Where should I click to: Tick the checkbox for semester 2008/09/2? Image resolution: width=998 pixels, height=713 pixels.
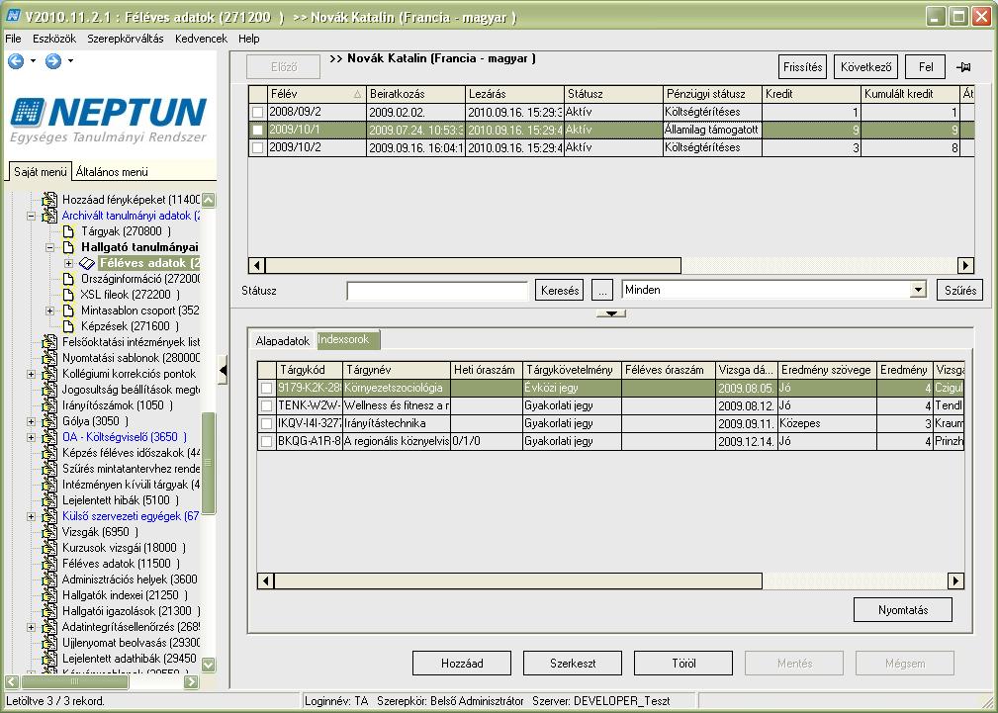coord(257,112)
